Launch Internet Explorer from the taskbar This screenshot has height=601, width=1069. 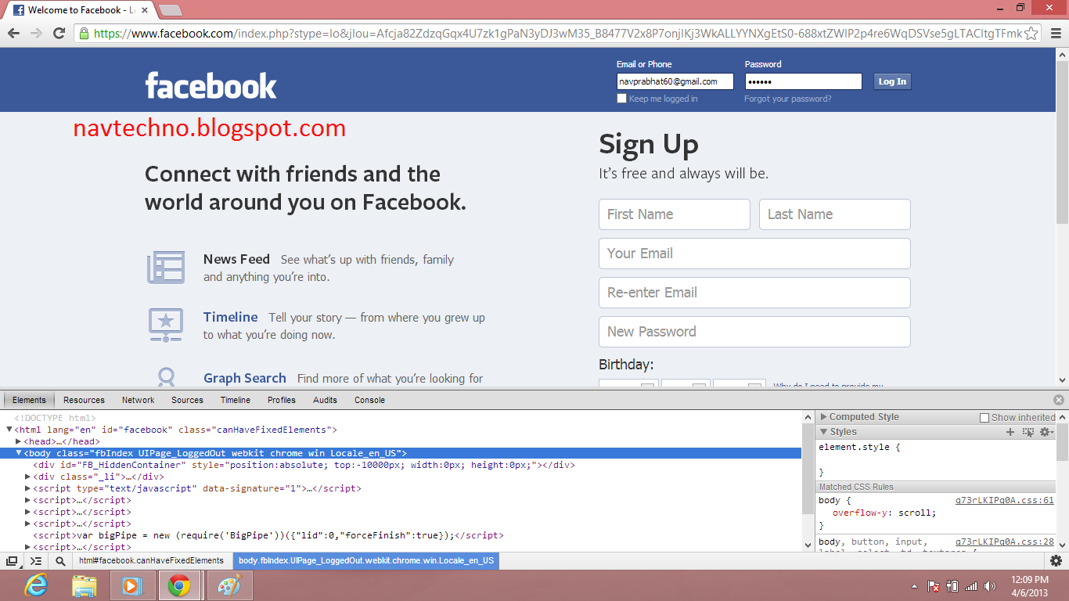(x=36, y=585)
